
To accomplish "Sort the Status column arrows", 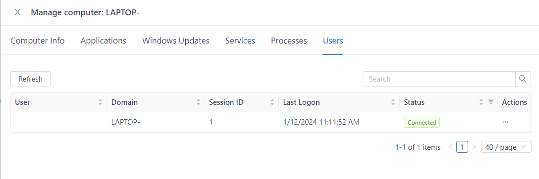I will pyautogui.click(x=481, y=102).
